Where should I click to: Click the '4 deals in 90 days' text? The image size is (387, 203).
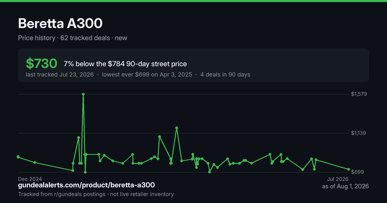[x=225, y=74]
